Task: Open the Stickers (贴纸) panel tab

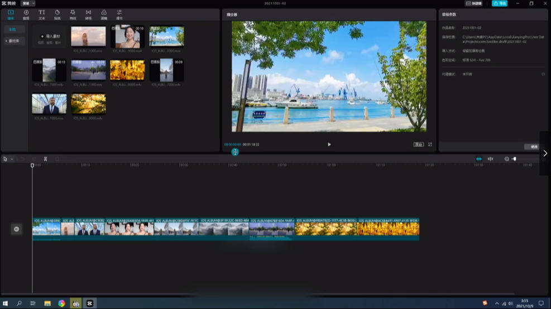Action: tap(57, 13)
